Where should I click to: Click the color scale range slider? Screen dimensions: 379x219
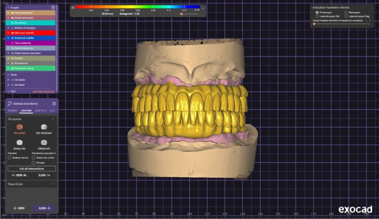[x=181, y=14]
